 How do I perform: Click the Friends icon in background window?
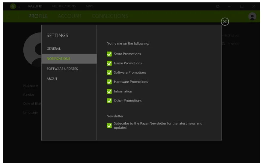click(x=223, y=43)
